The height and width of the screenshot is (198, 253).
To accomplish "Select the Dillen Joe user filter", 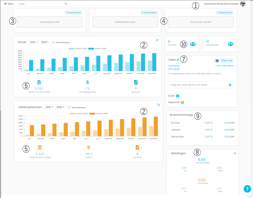I will click(223, 61).
